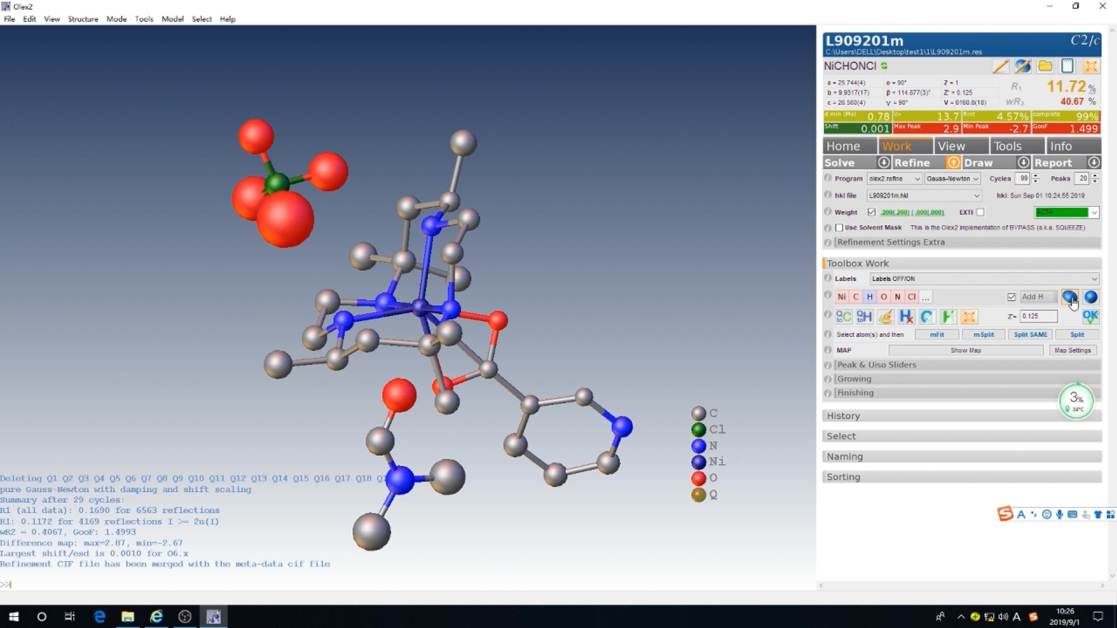The width and height of the screenshot is (1117, 628).
Task: Click the Q to C conversion icon
Action: coord(843,317)
